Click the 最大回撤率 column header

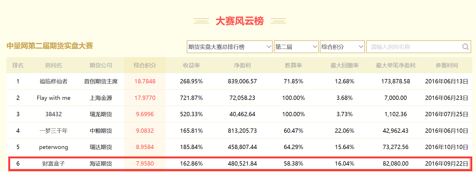point(344,65)
